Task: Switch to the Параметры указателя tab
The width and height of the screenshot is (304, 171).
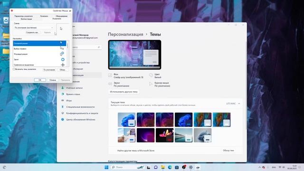Action: pos(23,16)
